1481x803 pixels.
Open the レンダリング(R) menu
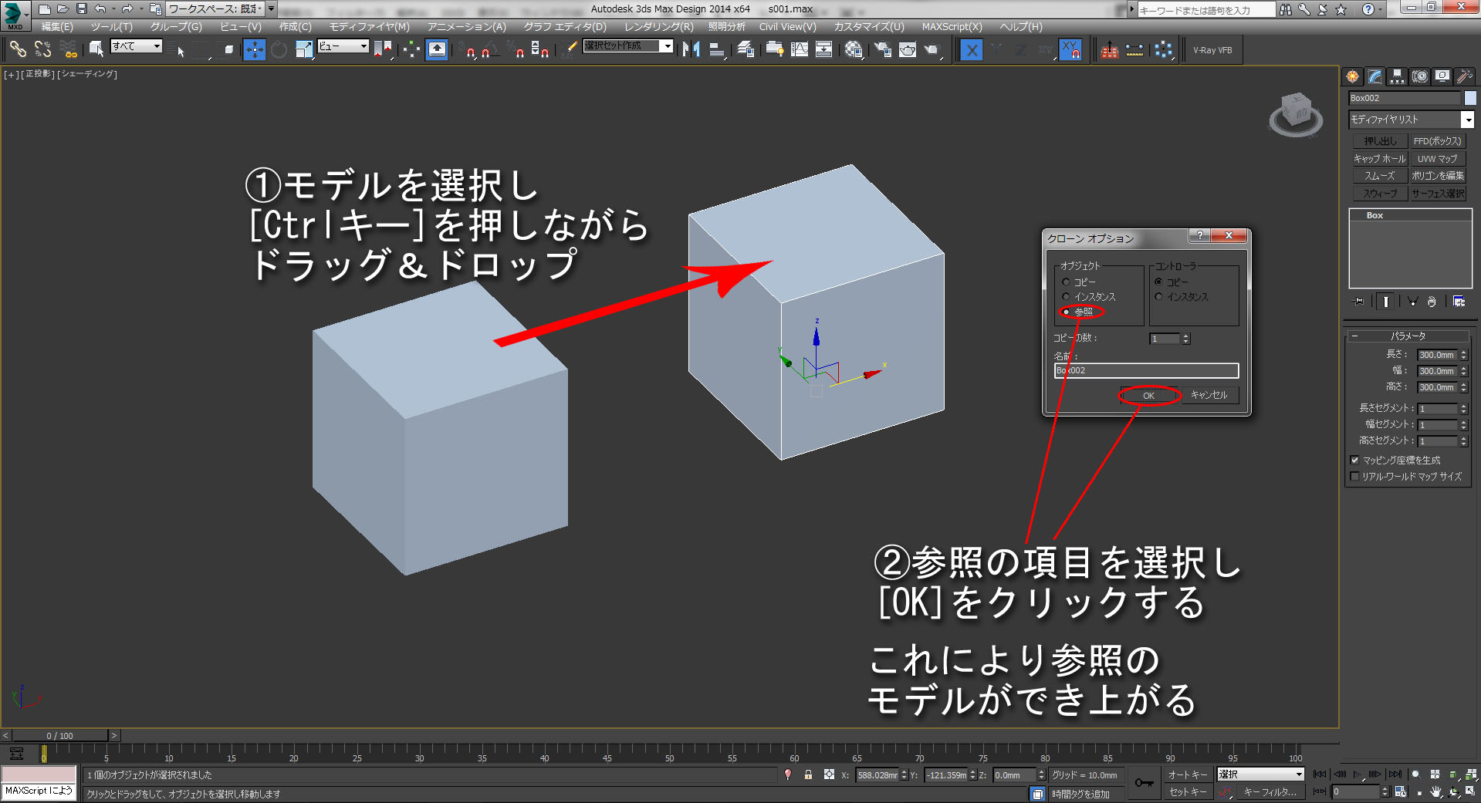tap(658, 26)
